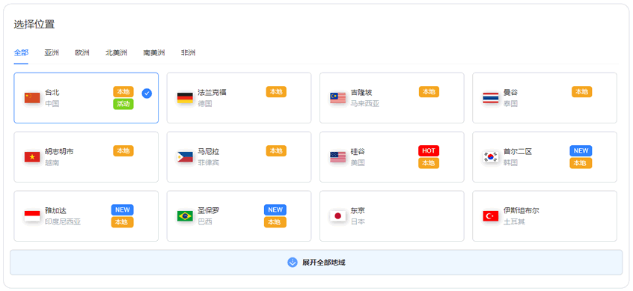The width and height of the screenshot is (633, 291).
Task: Click the 巴西 country label
Action: point(205,222)
